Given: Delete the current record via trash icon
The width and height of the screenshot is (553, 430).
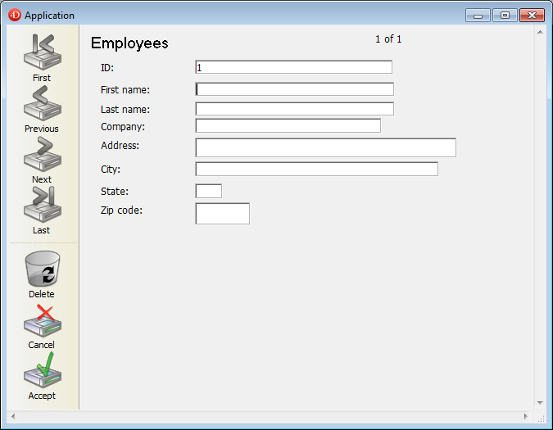Looking at the screenshot, I should click(43, 269).
